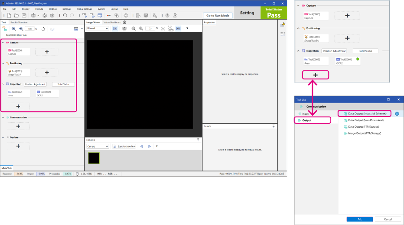Pin the Filmstrip panel
Screen dimensions: 404x225
coord(198,140)
